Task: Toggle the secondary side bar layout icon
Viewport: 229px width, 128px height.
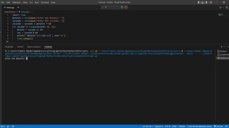Action: [206, 2]
